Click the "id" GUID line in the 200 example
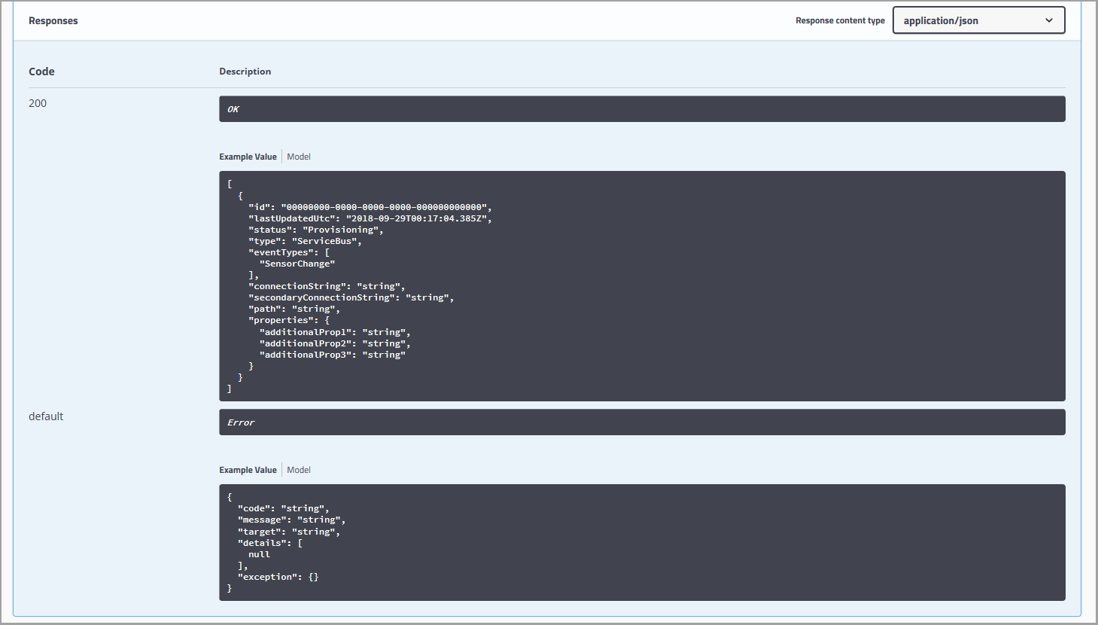This screenshot has height=625, width=1098. pyautogui.click(x=370, y=207)
